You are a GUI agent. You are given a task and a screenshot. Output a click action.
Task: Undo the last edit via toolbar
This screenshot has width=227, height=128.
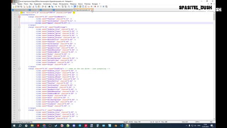43,6
